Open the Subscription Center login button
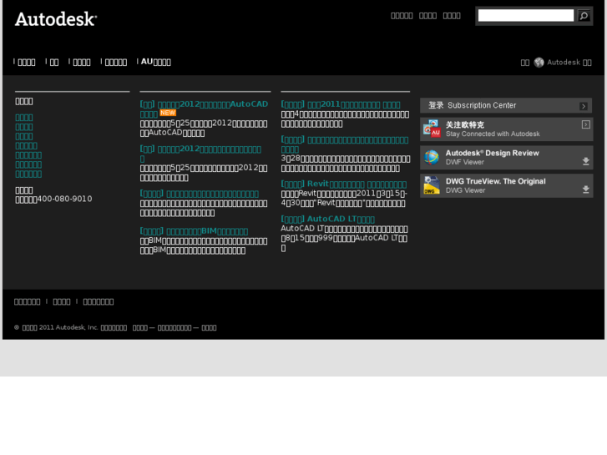The height and width of the screenshot is (455, 607). coord(506,105)
